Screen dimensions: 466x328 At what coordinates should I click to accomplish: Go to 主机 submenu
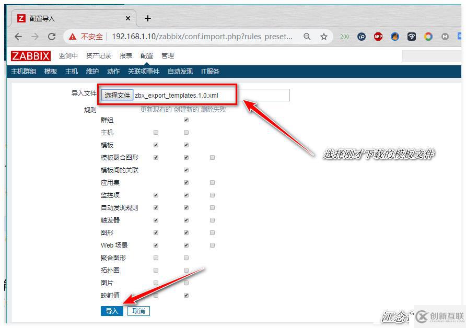coord(72,72)
